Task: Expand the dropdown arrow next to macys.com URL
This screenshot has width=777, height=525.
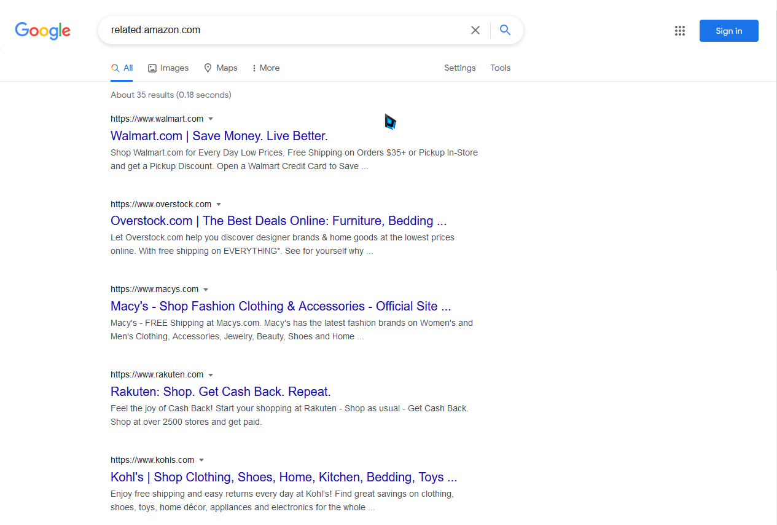Action: point(206,290)
